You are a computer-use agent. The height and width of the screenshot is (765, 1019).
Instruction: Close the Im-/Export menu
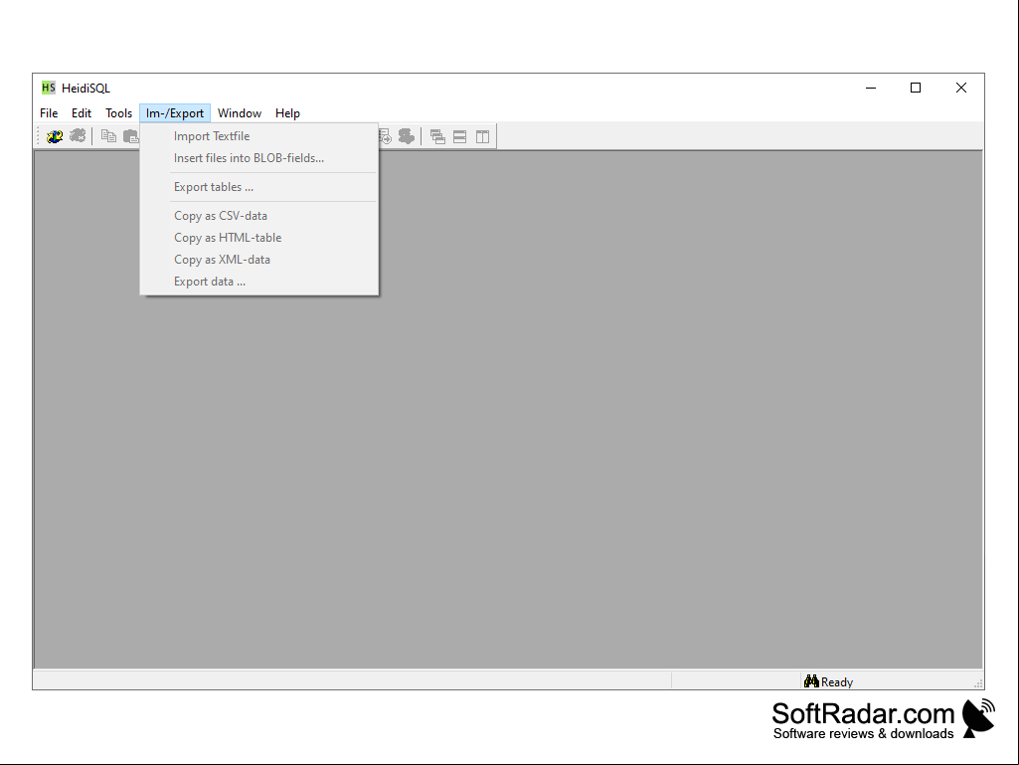(x=175, y=113)
